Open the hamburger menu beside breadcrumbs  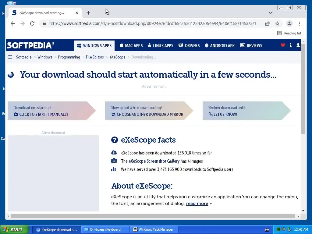tap(10, 57)
